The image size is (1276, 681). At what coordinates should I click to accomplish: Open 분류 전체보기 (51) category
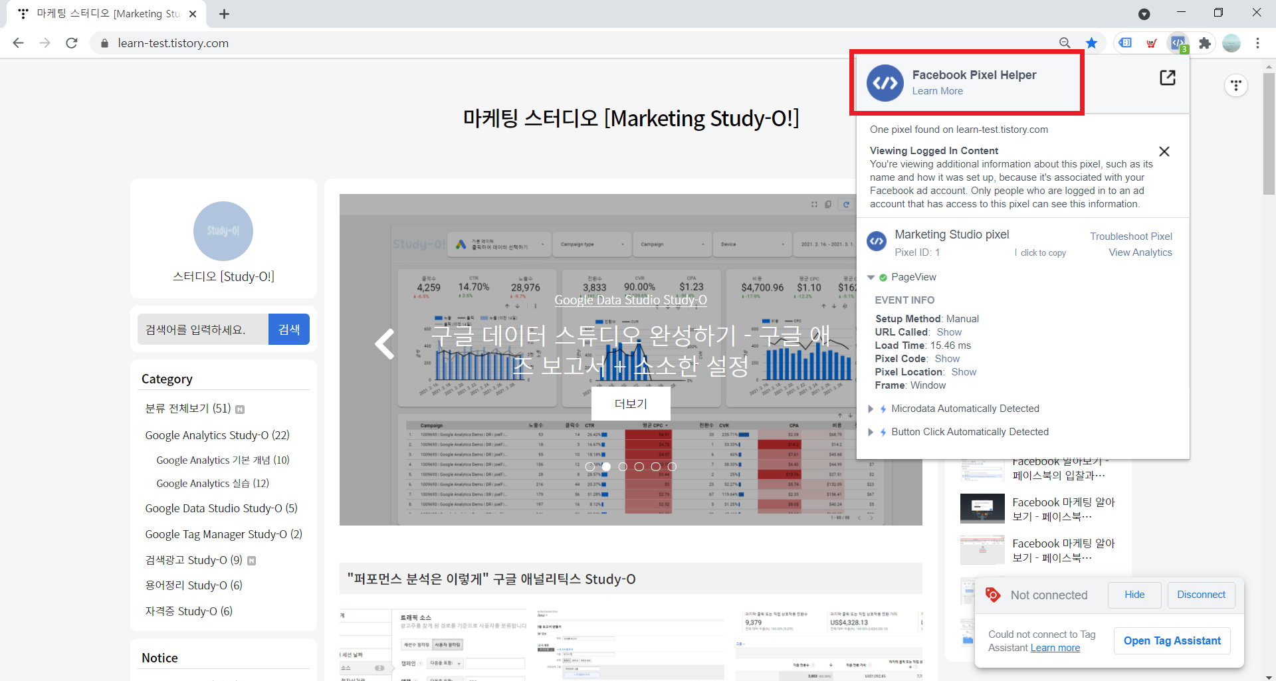[188, 409]
